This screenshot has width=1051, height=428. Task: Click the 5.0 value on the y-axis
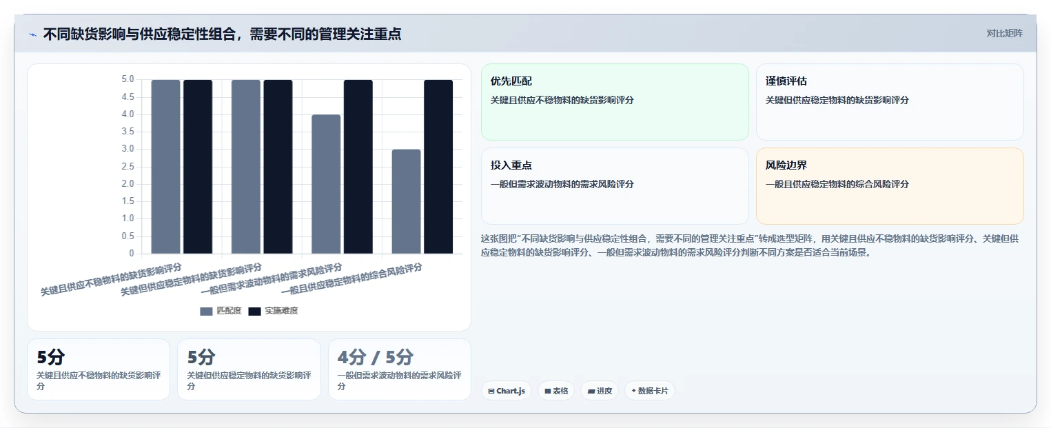click(x=128, y=79)
